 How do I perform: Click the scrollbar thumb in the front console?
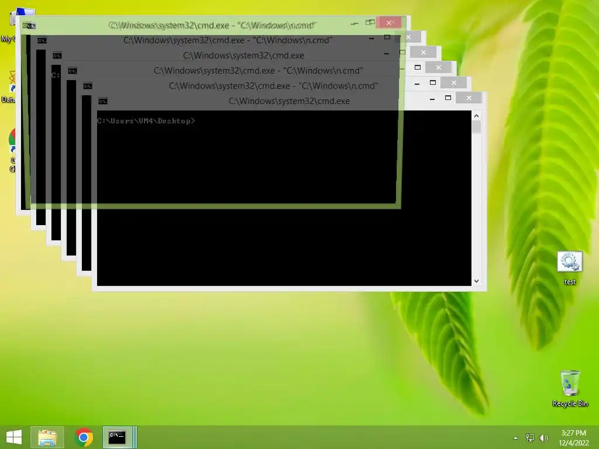(476, 127)
